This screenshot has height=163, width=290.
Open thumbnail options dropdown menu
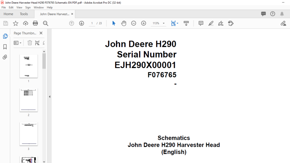click(x=18, y=43)
